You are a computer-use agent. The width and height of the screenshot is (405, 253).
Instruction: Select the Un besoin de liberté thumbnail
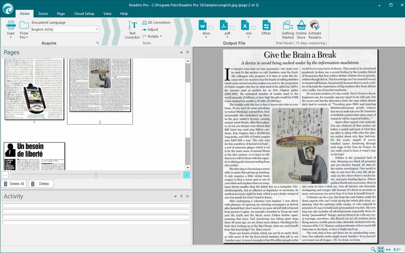click(34, 156)
